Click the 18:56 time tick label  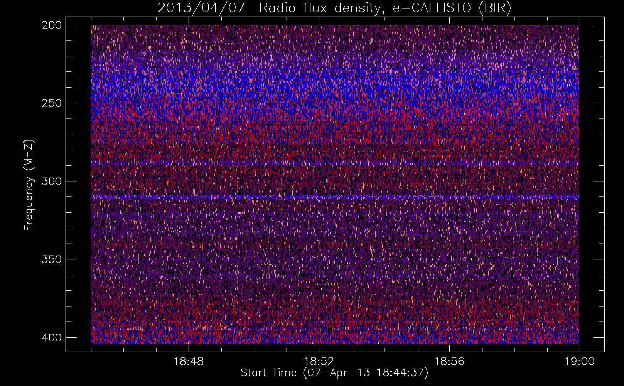coord(449,362)
